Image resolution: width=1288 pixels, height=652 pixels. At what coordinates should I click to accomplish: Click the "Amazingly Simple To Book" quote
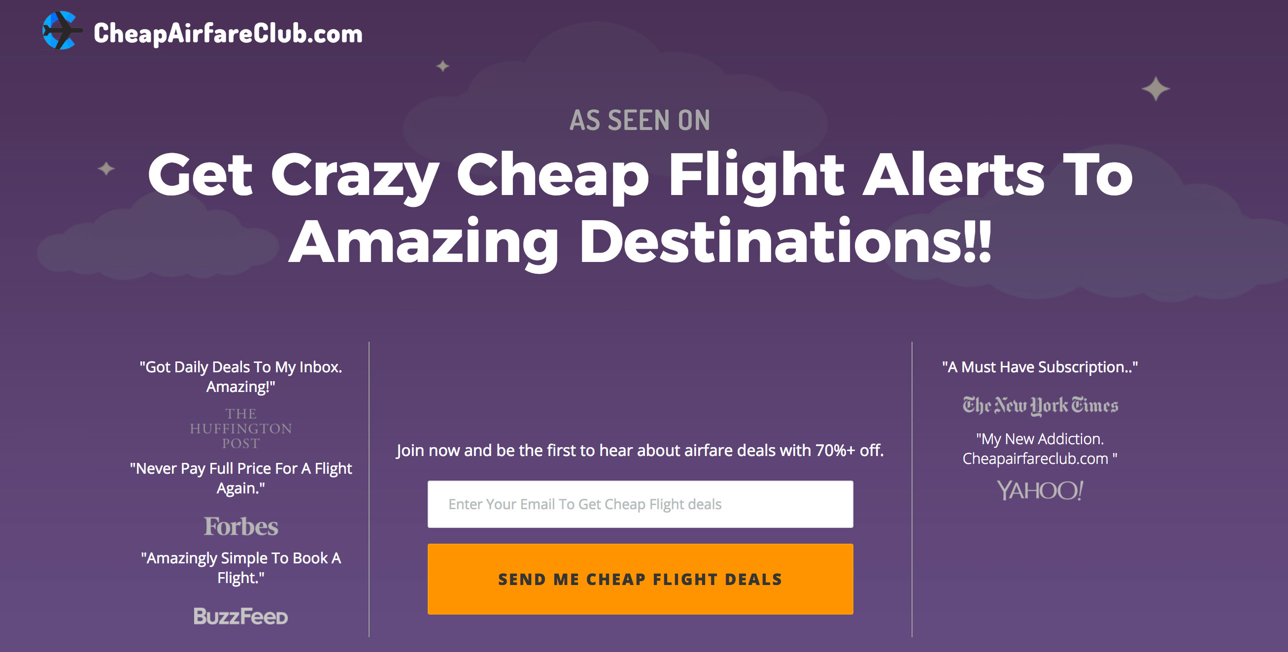(240, 568)
